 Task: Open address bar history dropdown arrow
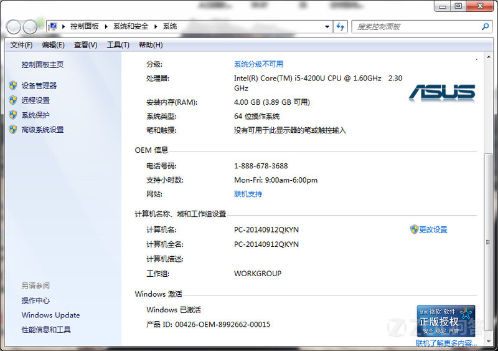point(327,27)
